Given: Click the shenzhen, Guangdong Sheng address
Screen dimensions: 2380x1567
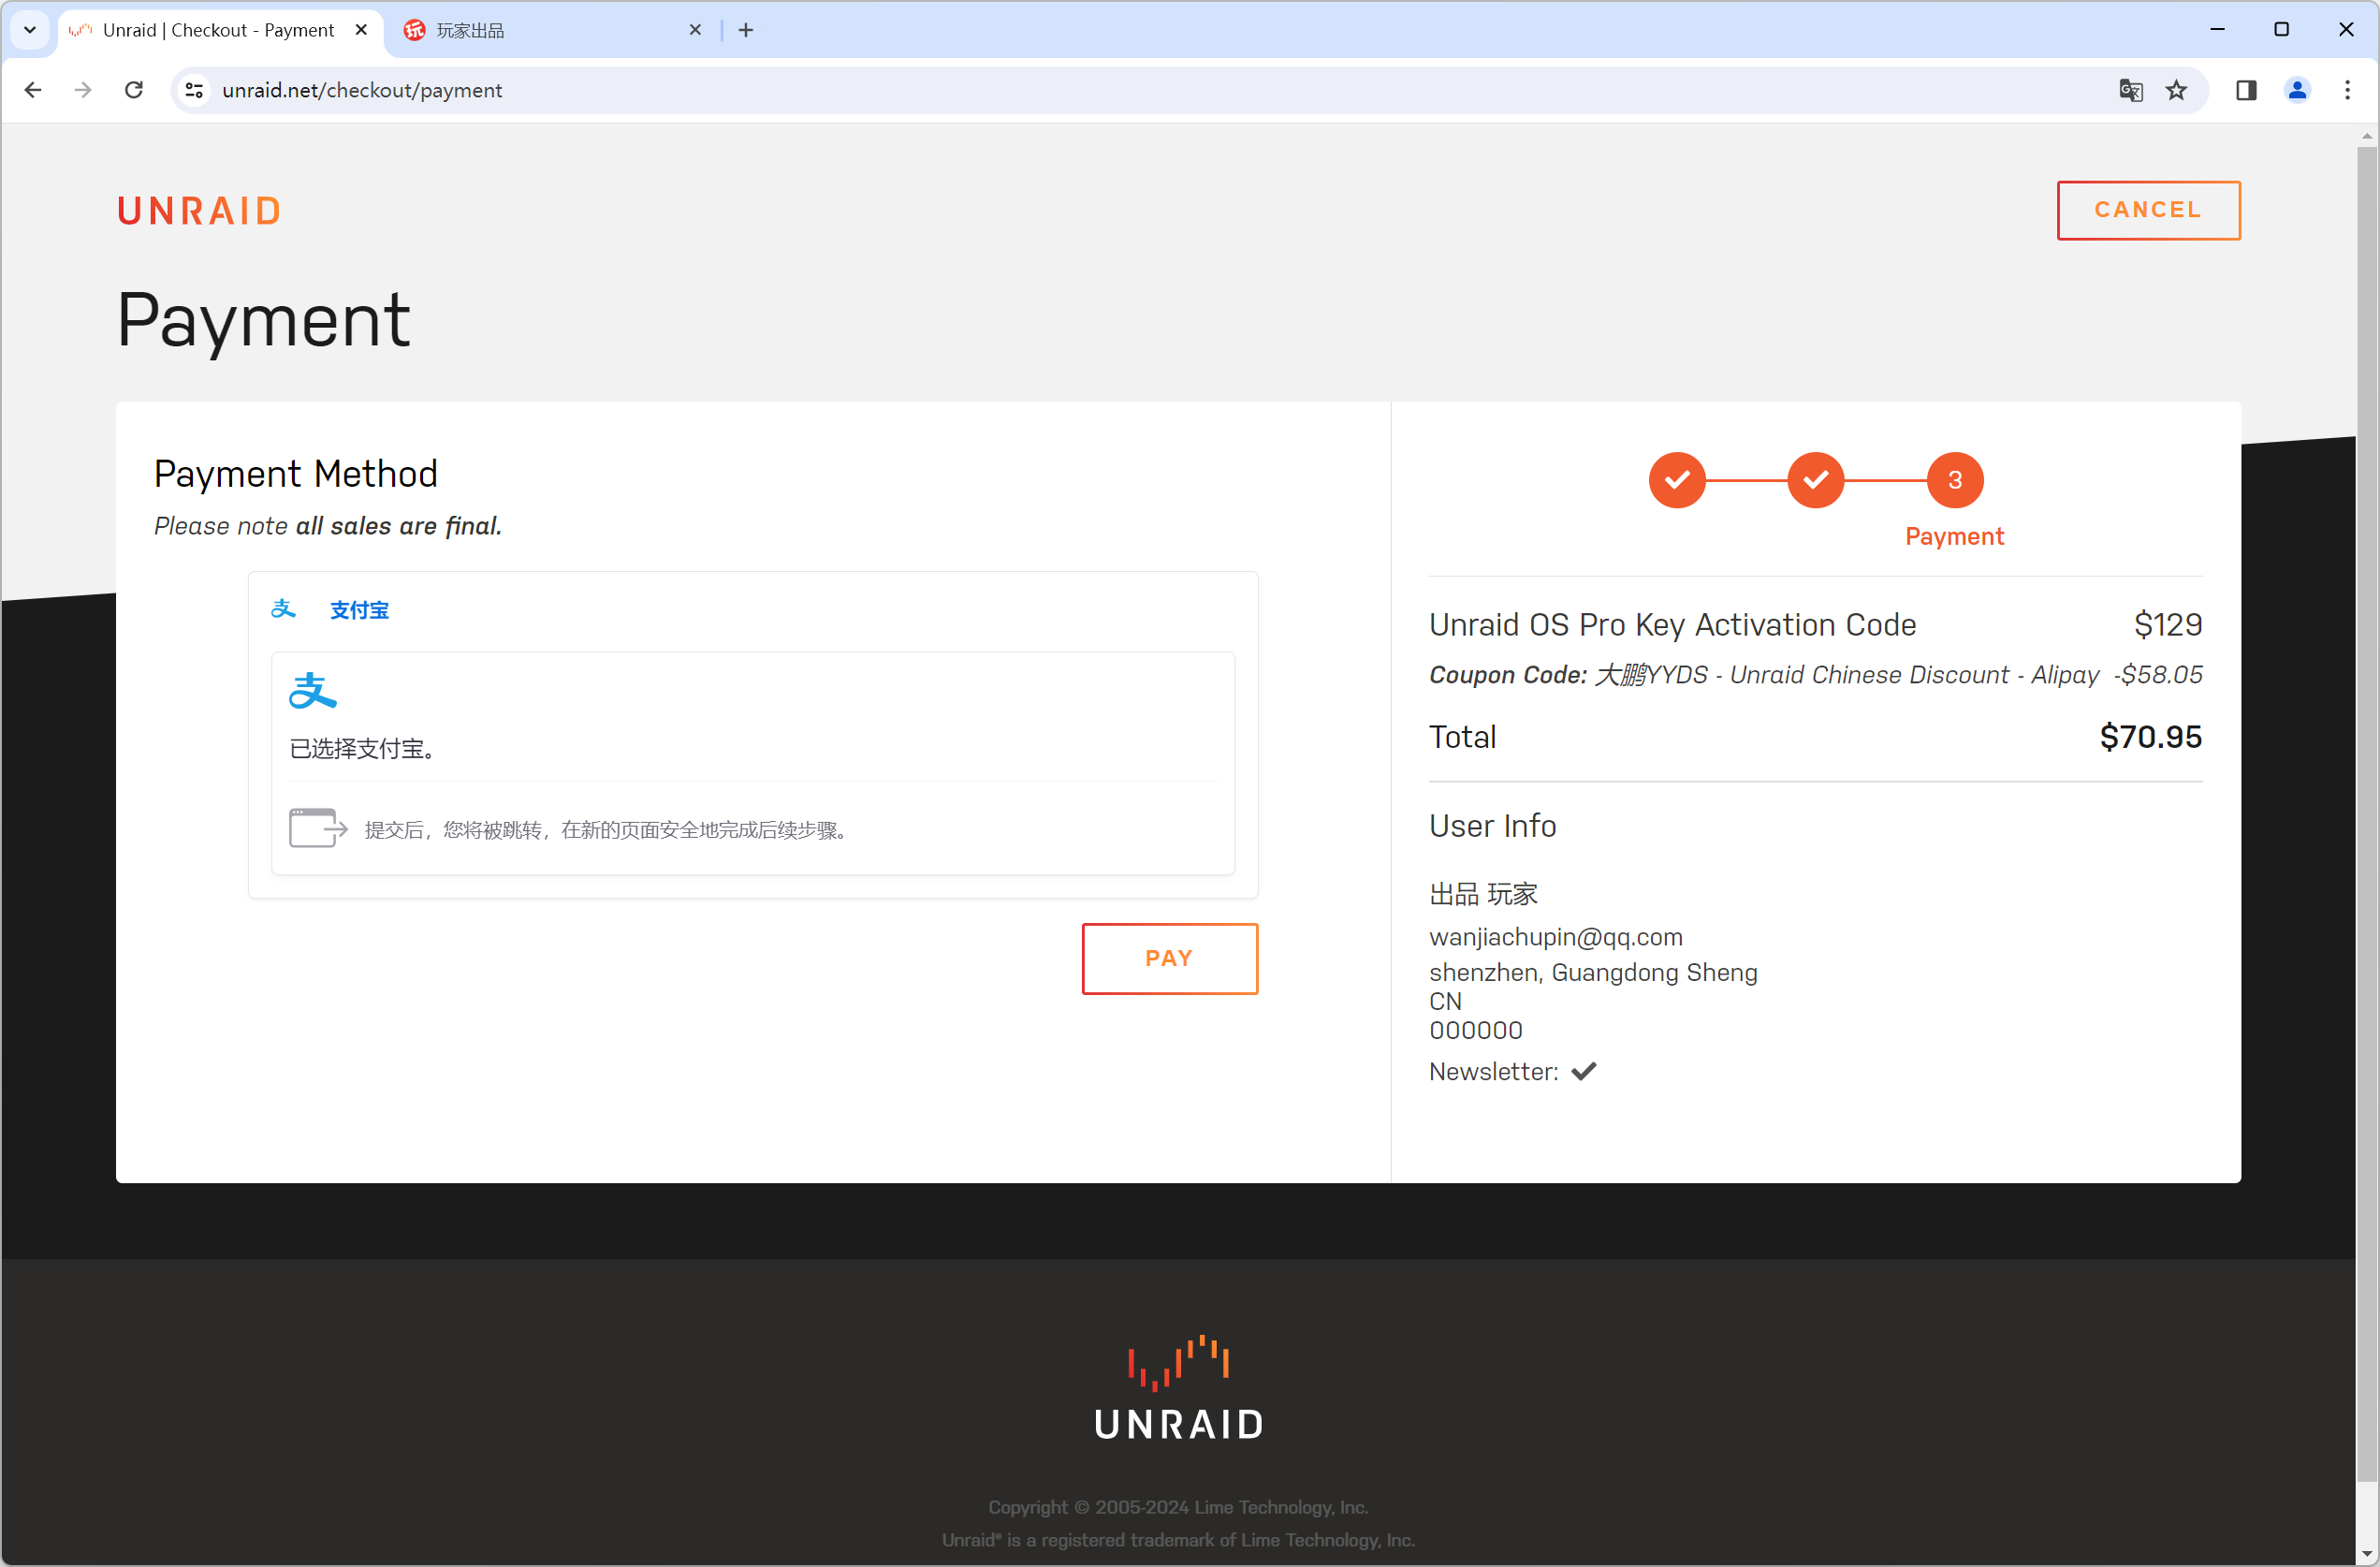Looking at the screenshot, I should pyautogui.click(x=1593, y=973).
